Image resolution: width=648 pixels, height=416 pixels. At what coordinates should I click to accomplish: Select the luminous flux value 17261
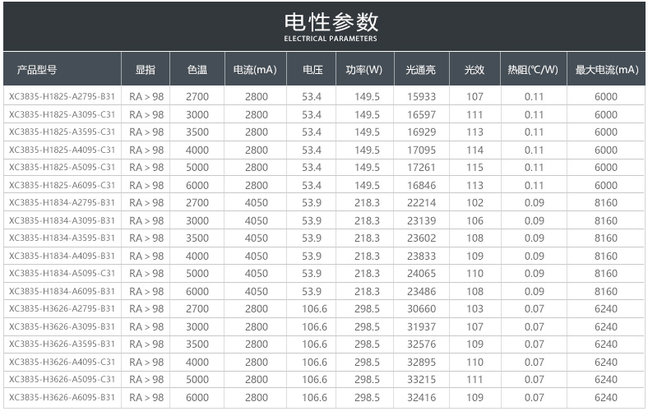[x=421, y=168]
